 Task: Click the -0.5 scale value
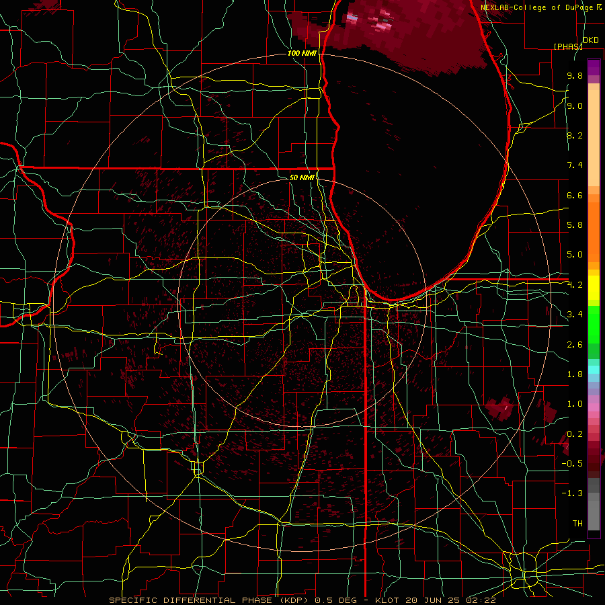[x=572, y=464]
